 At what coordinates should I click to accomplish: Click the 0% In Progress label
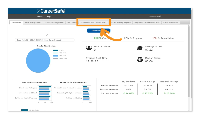tap(133, 38)
